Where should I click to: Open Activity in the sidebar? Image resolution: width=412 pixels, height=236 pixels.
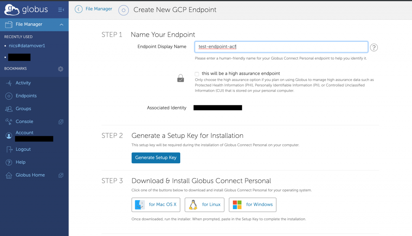click(x=23, y=83)
